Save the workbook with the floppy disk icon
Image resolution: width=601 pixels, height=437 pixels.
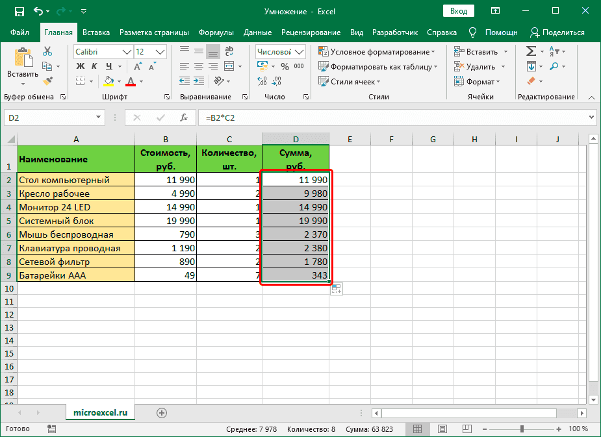pos(18,11)
